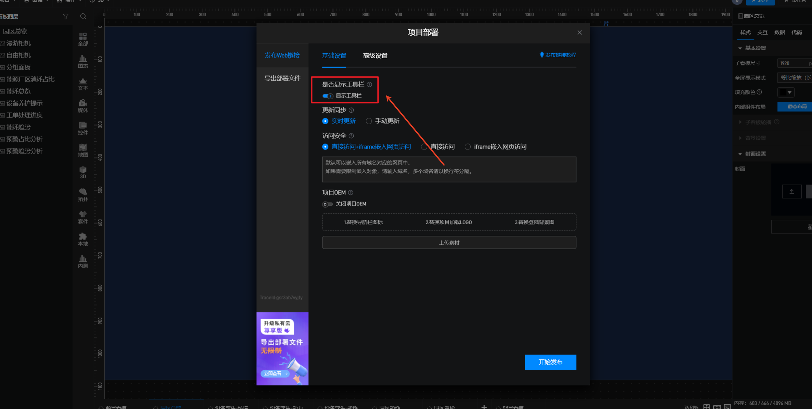Click the layer search magnifier icon

pyautogui.click(x=83, y=16)
